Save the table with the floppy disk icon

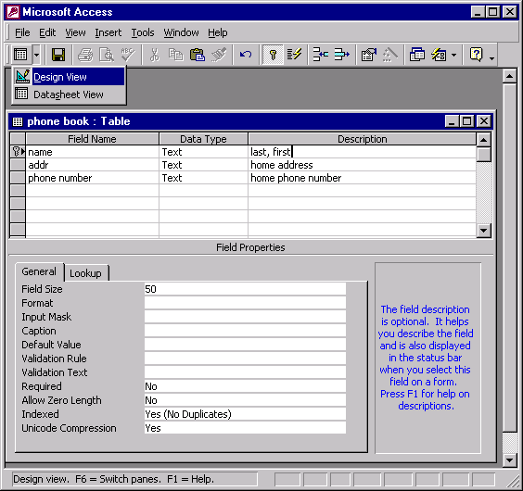coord(58,55)
